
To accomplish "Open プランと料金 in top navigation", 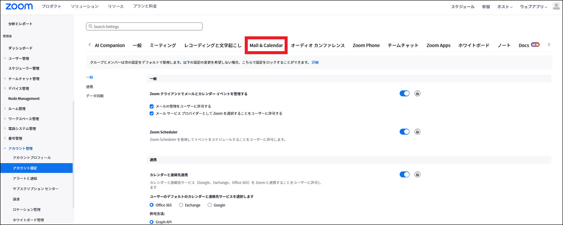I will [144, 7].
